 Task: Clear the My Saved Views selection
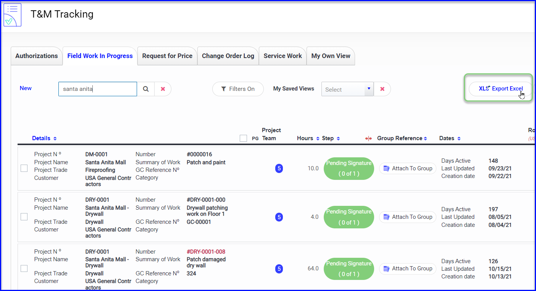coord(382,89)
